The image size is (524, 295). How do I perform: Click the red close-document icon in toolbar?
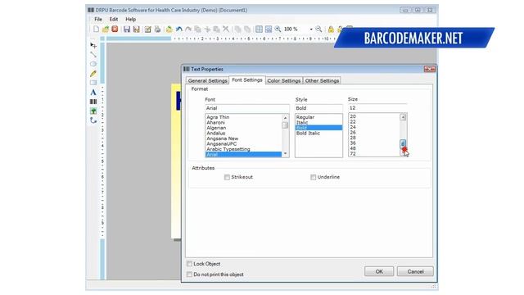tap(115, 29)
